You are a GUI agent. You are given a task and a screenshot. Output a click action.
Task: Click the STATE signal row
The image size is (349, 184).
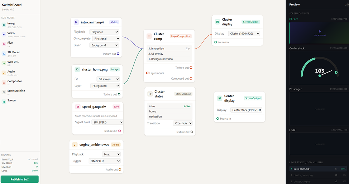pos(20,171)
